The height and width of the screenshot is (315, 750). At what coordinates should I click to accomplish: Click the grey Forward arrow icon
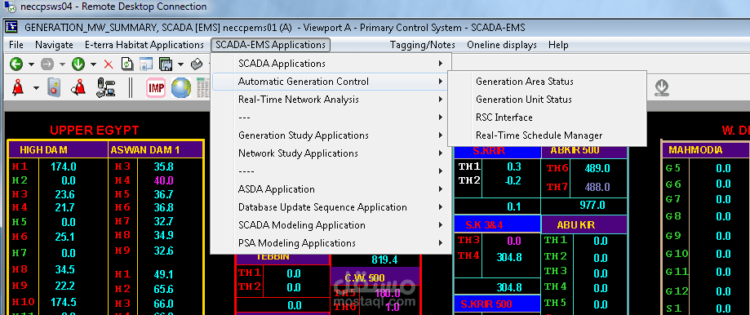[x=47, y=64]
